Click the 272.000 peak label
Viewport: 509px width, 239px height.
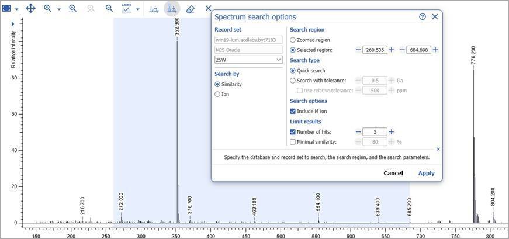tap(121, 202)
